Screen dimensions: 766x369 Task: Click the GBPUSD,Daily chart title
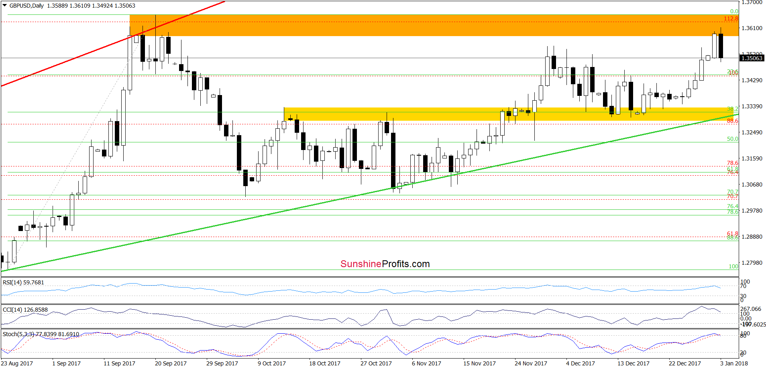coord(26,6)
